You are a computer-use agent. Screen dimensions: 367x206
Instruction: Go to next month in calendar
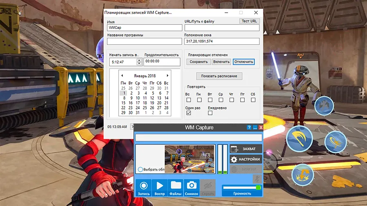coord(167,76)
